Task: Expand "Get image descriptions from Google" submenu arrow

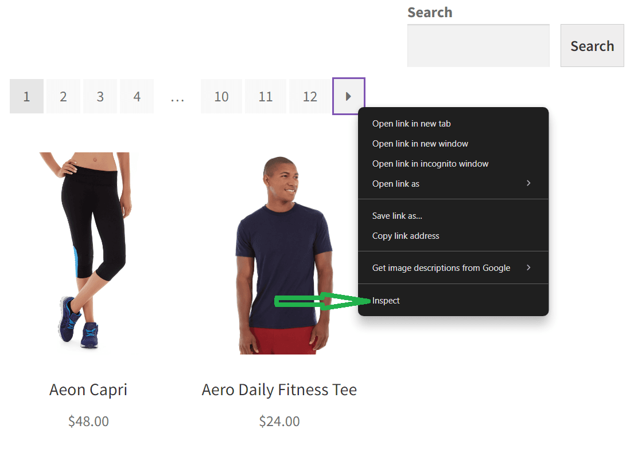Action: pyautogui.click(x=528, y=267)
